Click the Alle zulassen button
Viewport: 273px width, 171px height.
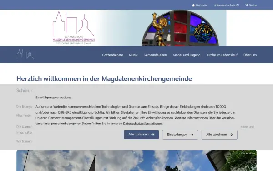[142, 135]
